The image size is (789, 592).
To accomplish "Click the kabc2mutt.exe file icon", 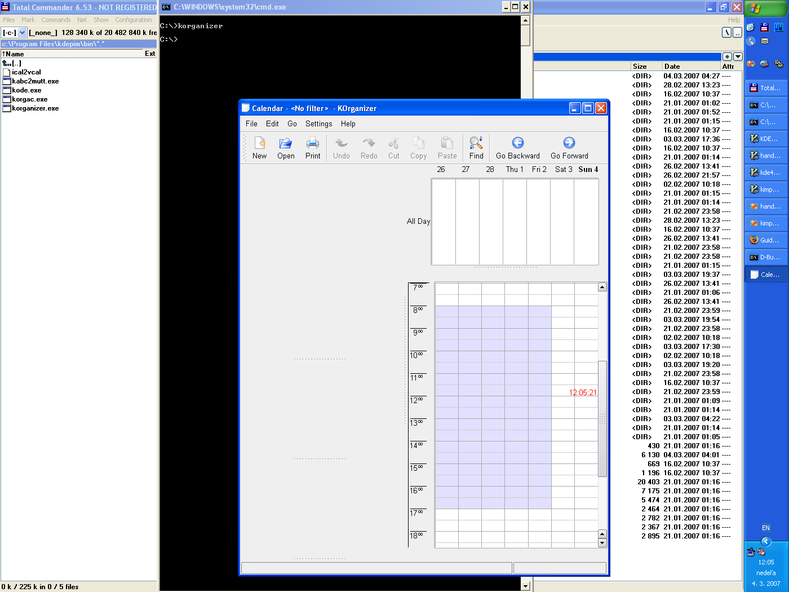I will 7,81.
